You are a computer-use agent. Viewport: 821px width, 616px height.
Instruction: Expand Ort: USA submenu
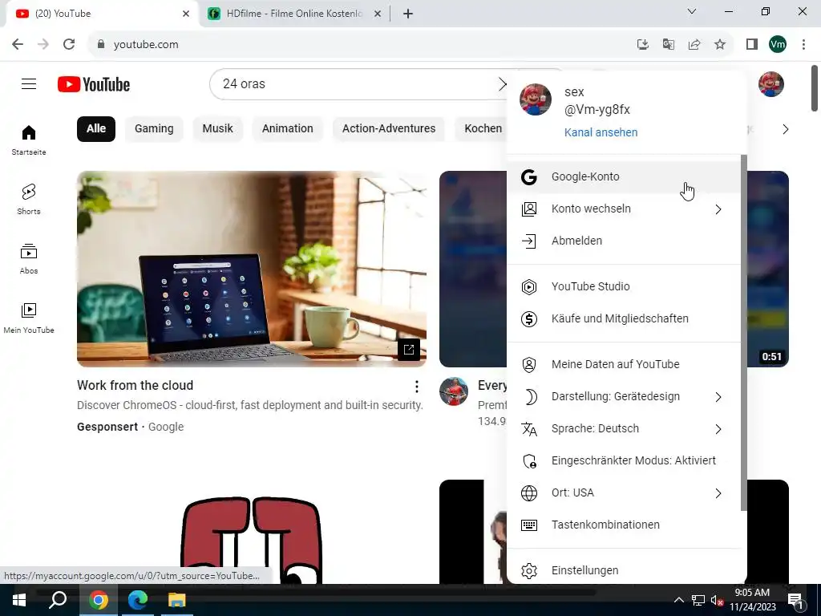[x=623, y=492]
